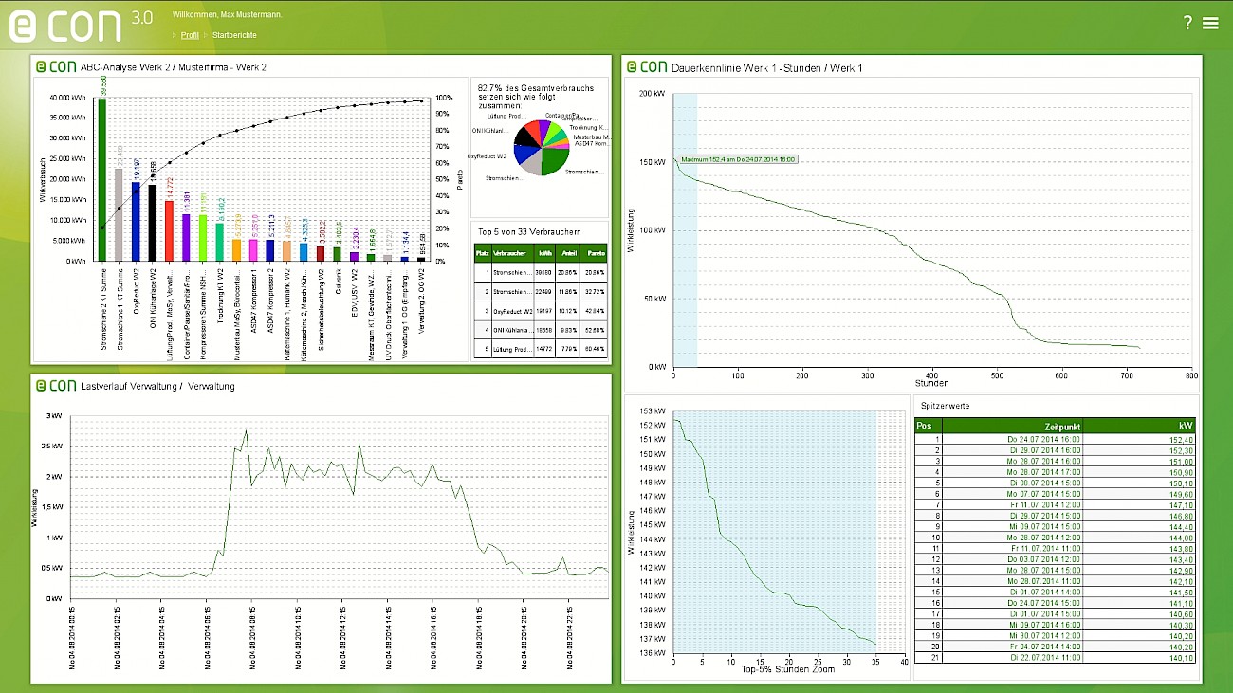Open the help question mark icon
Screen dimensions: 1233x693
1187,24
